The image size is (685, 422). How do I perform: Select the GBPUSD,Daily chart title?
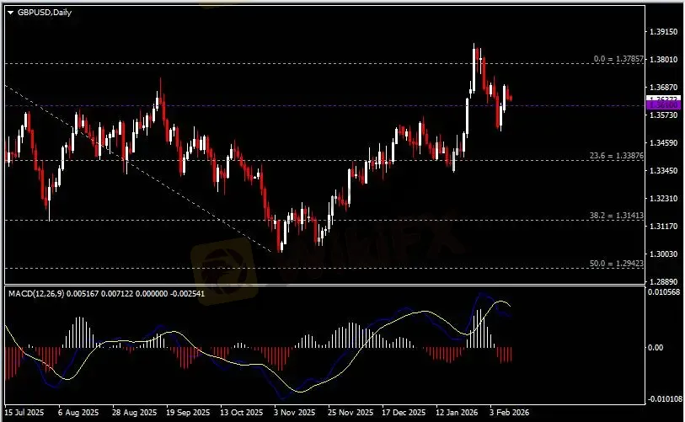tap(44, 13)
